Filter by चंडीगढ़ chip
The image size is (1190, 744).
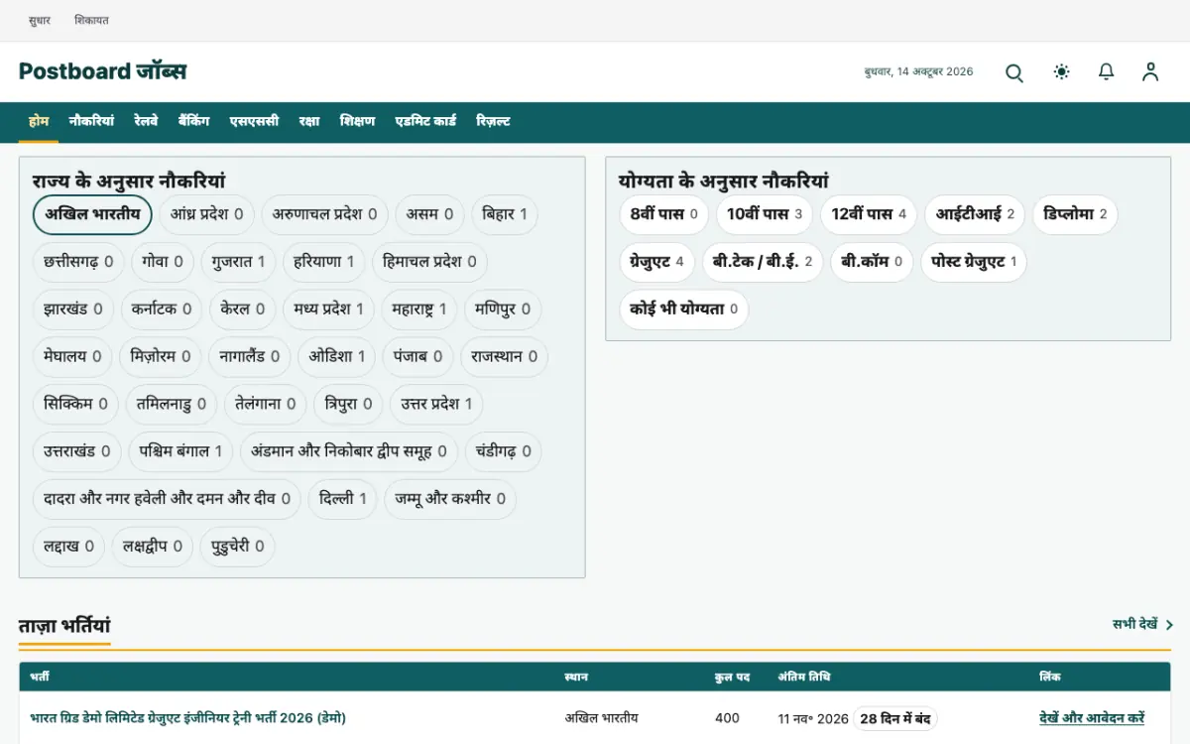pos(503,451)
